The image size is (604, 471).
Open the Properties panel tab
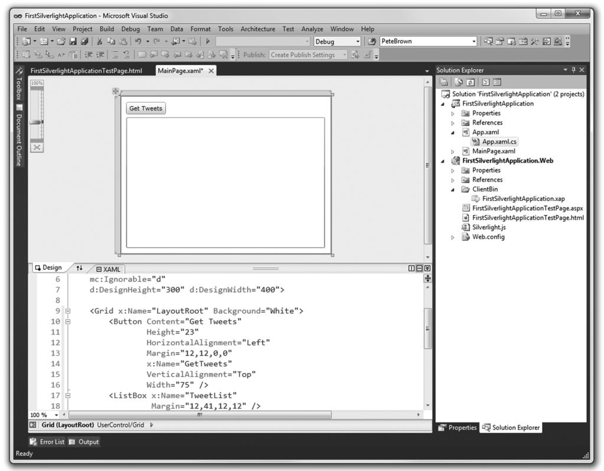click(458, 427)
